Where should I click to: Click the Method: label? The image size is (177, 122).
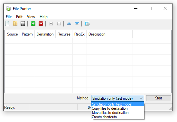83,98
